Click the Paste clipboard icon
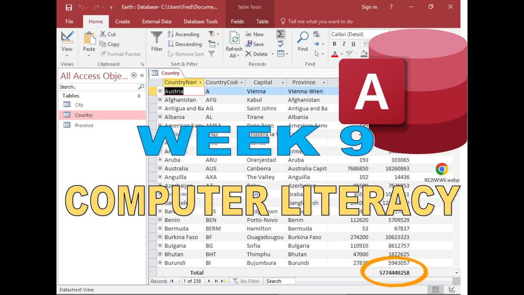524x295 pixels. coord(89,38)
